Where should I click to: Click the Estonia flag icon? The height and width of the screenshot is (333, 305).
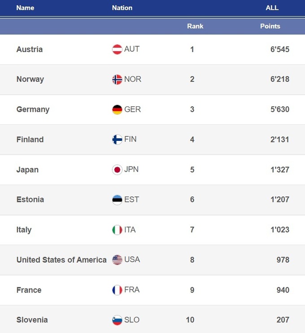click(117, 200)
